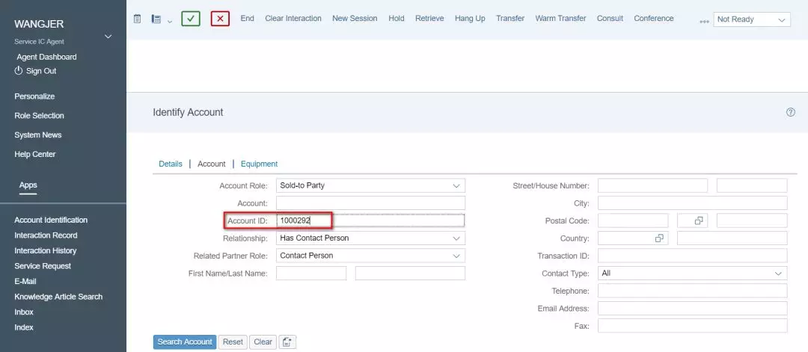The image size is (808, 352).
Task: Switch to the Account tab
Action: pos(212,164)
